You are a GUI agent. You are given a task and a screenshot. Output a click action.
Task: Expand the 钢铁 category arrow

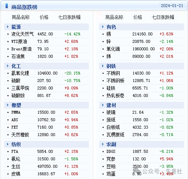point(103,66)
